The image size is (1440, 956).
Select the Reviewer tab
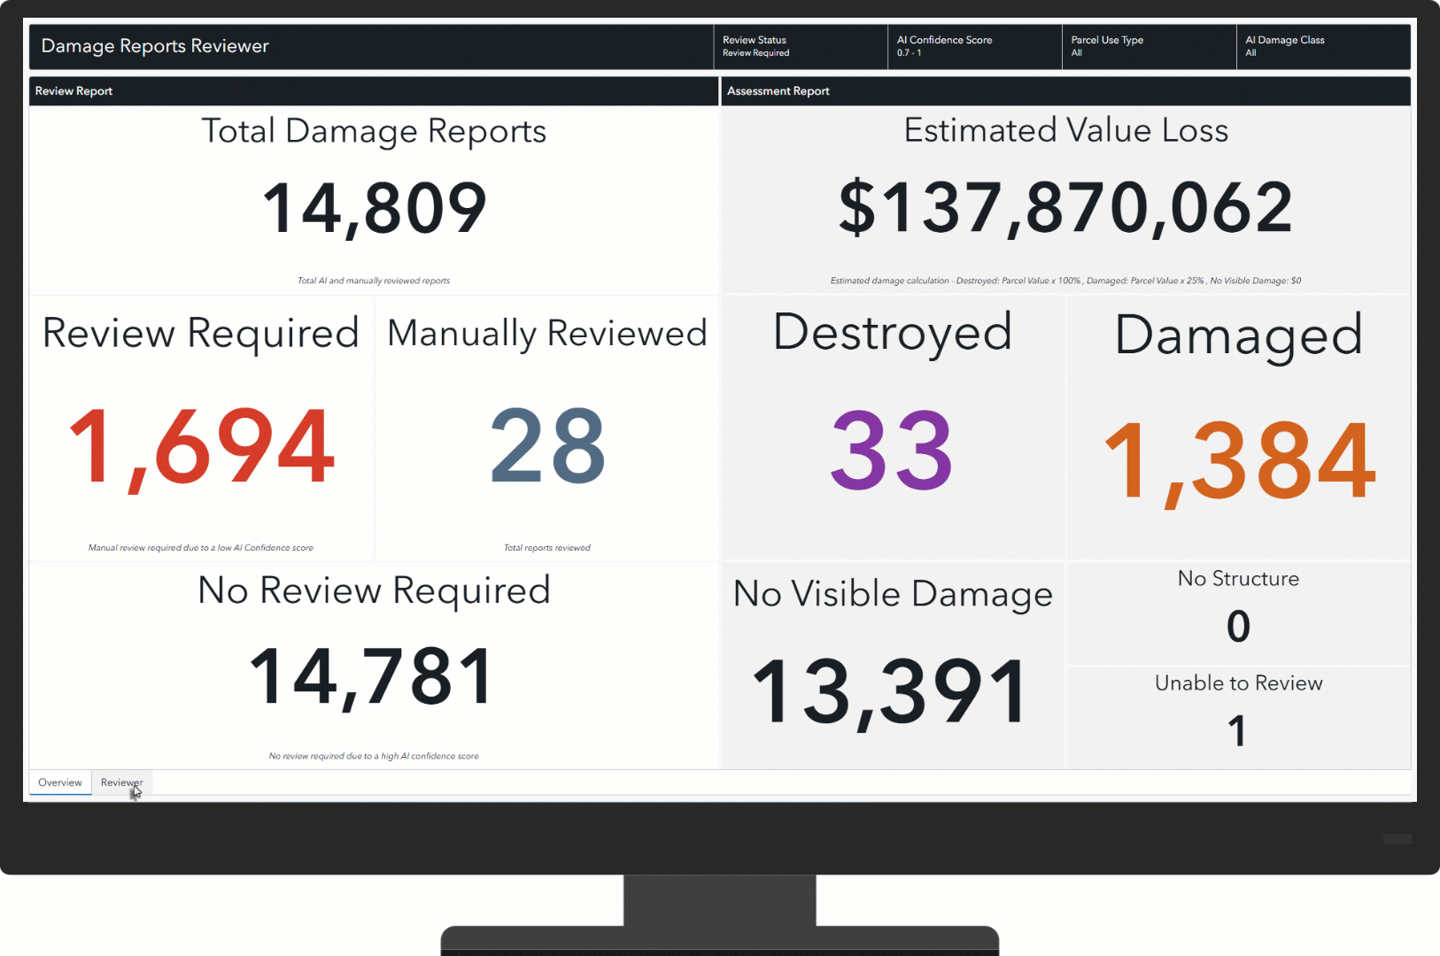tap(121, 783)
